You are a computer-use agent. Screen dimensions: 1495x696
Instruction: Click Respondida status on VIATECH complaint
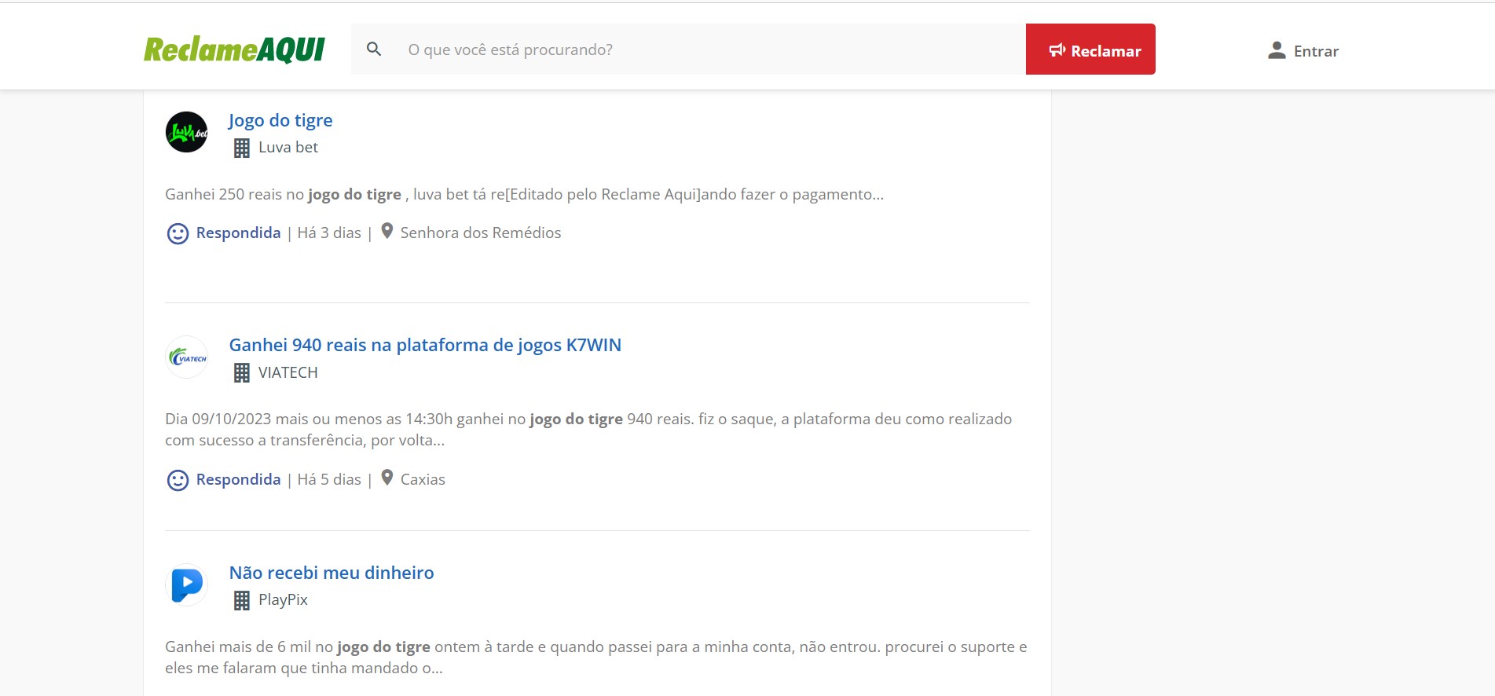[x=238, y=479]
